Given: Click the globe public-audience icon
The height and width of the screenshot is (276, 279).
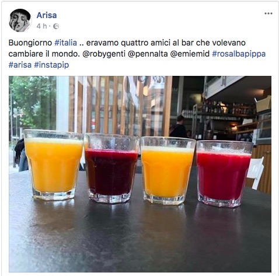Looking at the screenshot, I should coord(56,26).
